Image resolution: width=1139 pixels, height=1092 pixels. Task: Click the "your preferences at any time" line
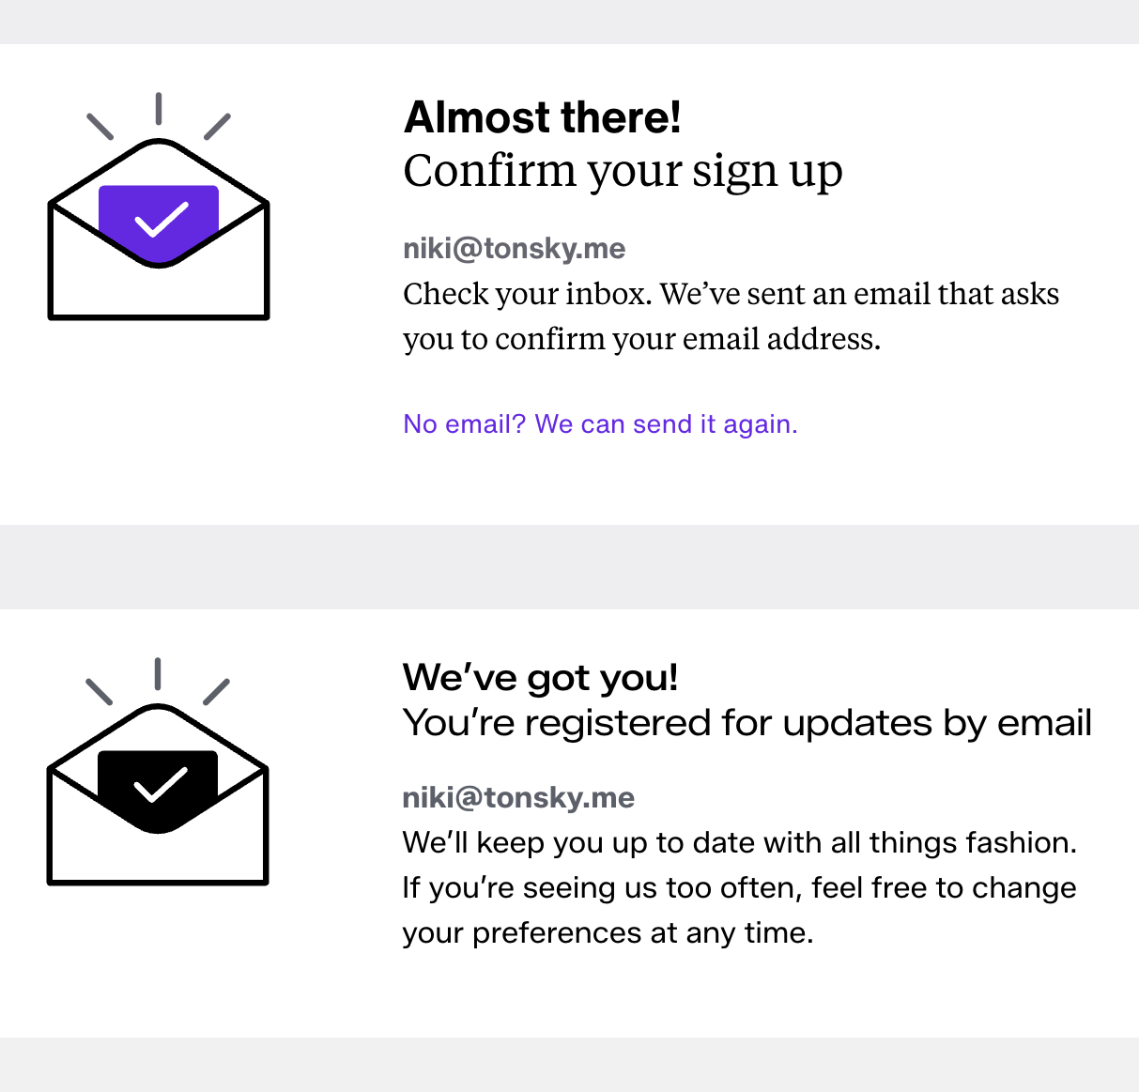coord(608,932)
